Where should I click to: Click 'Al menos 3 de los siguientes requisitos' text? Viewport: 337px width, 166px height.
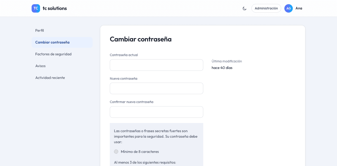pyautogui.click(x=145, y=163)
